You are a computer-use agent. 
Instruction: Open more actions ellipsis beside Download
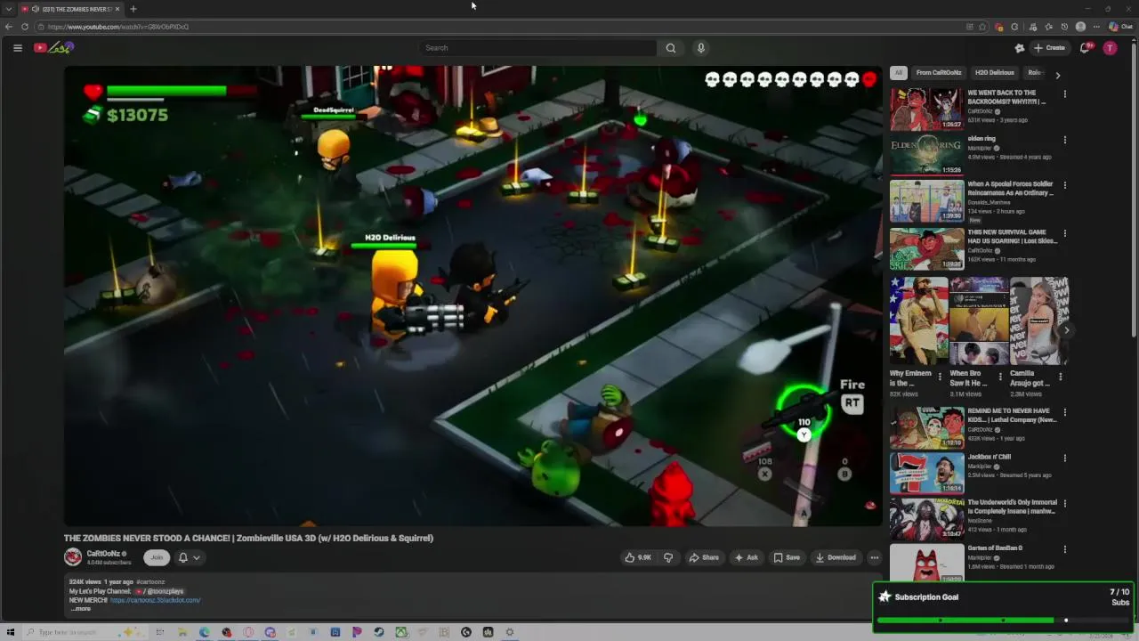click(874, 557)
